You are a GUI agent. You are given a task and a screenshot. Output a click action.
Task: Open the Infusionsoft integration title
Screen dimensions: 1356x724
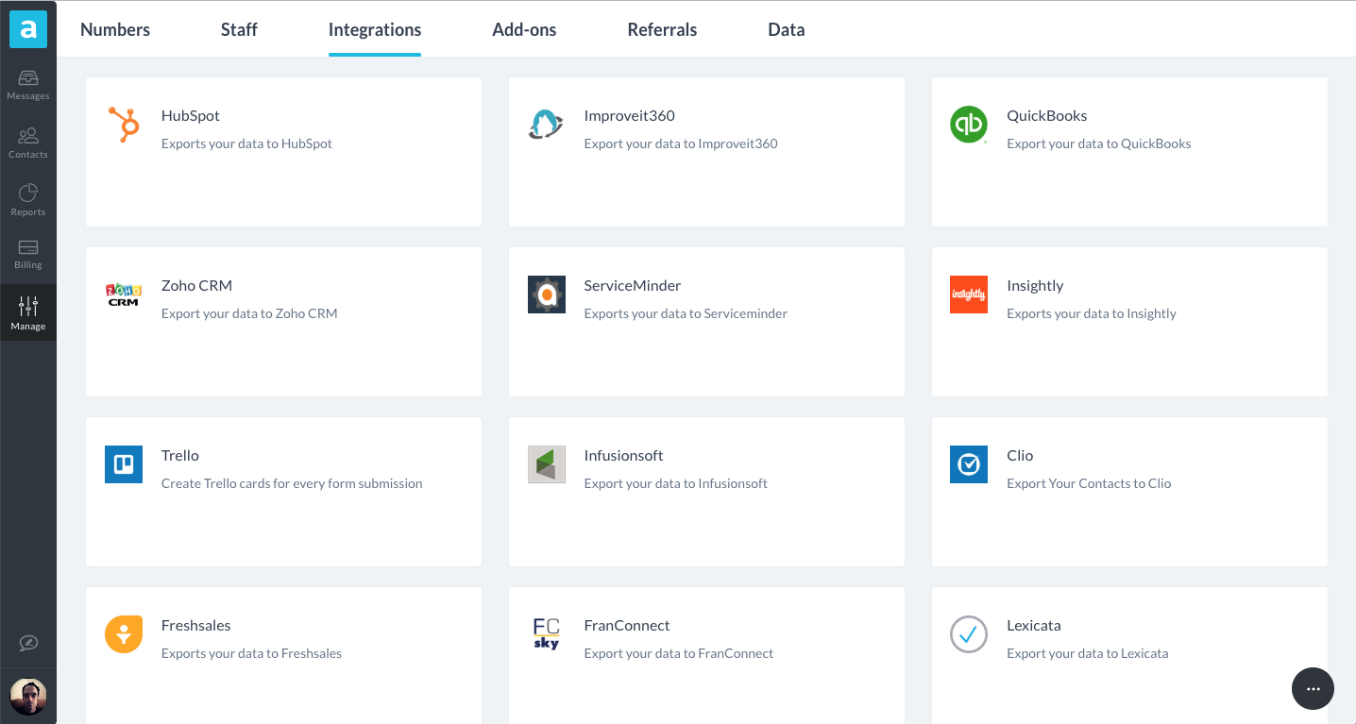(624, 455)
